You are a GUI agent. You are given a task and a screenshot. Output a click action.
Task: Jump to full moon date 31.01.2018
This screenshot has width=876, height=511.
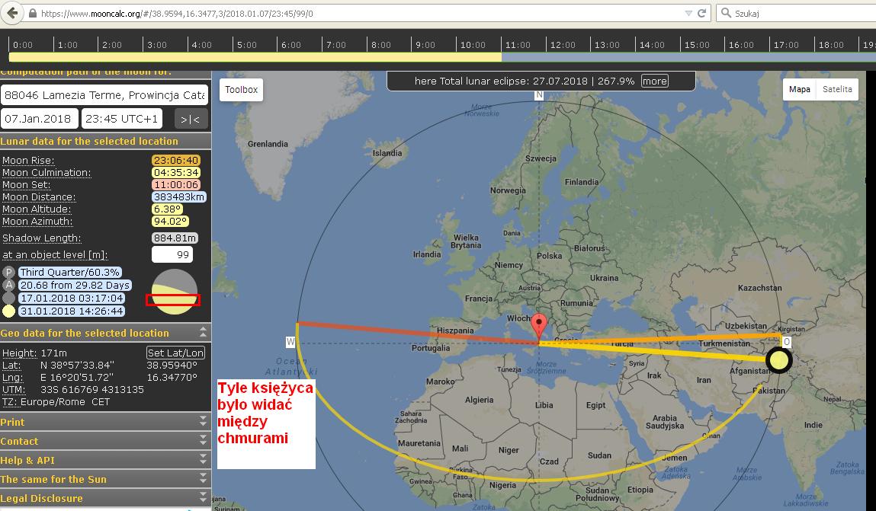pos(72,311)
